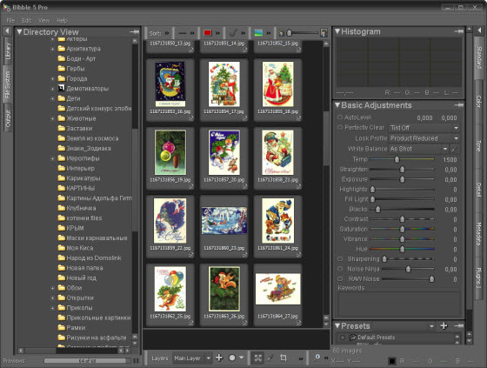The height and width of the screenshot is (368, 487).
Task: Select thumbnail 1167131856_19.jpg
Action: [x=170, y=157]
